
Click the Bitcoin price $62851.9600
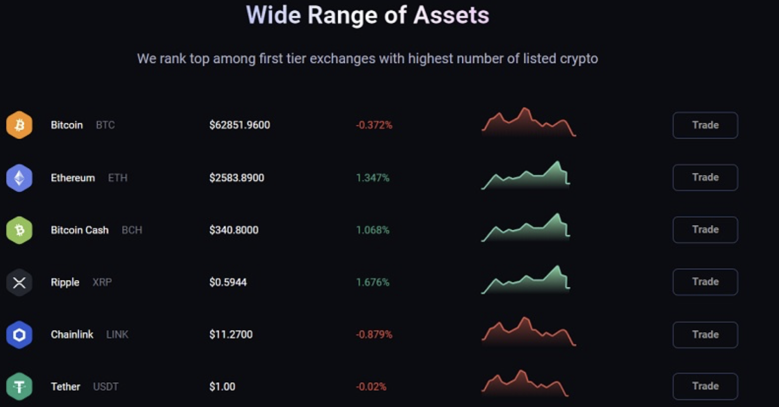click(x=240, y=125)
